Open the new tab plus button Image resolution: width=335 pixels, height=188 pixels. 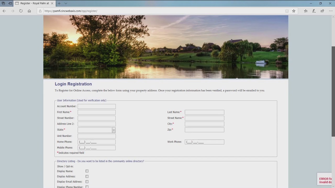pyautogui.click(x=59, y=3)
